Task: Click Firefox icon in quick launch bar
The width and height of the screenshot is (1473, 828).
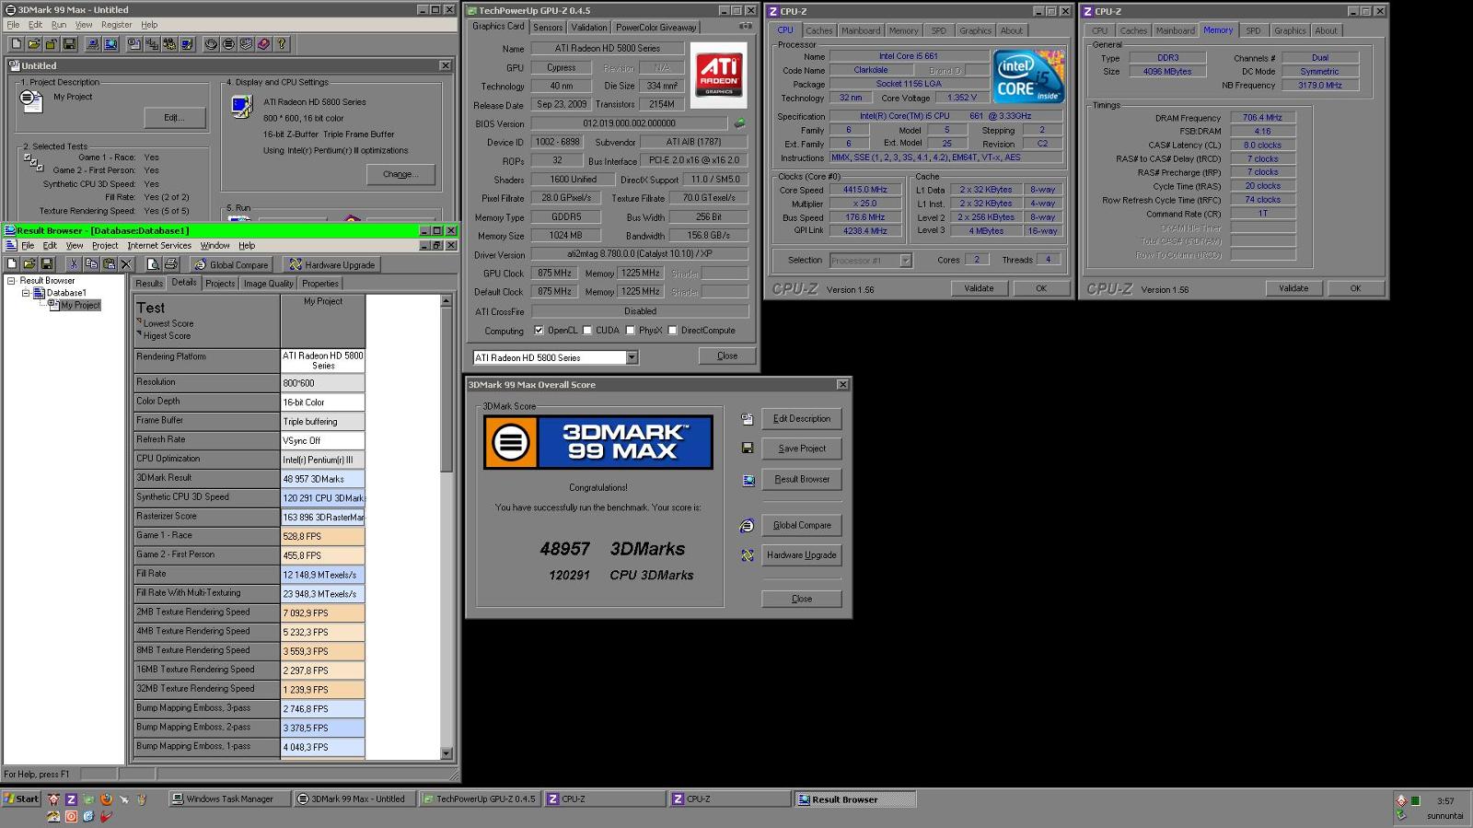Action: click(x=106, y=799)
